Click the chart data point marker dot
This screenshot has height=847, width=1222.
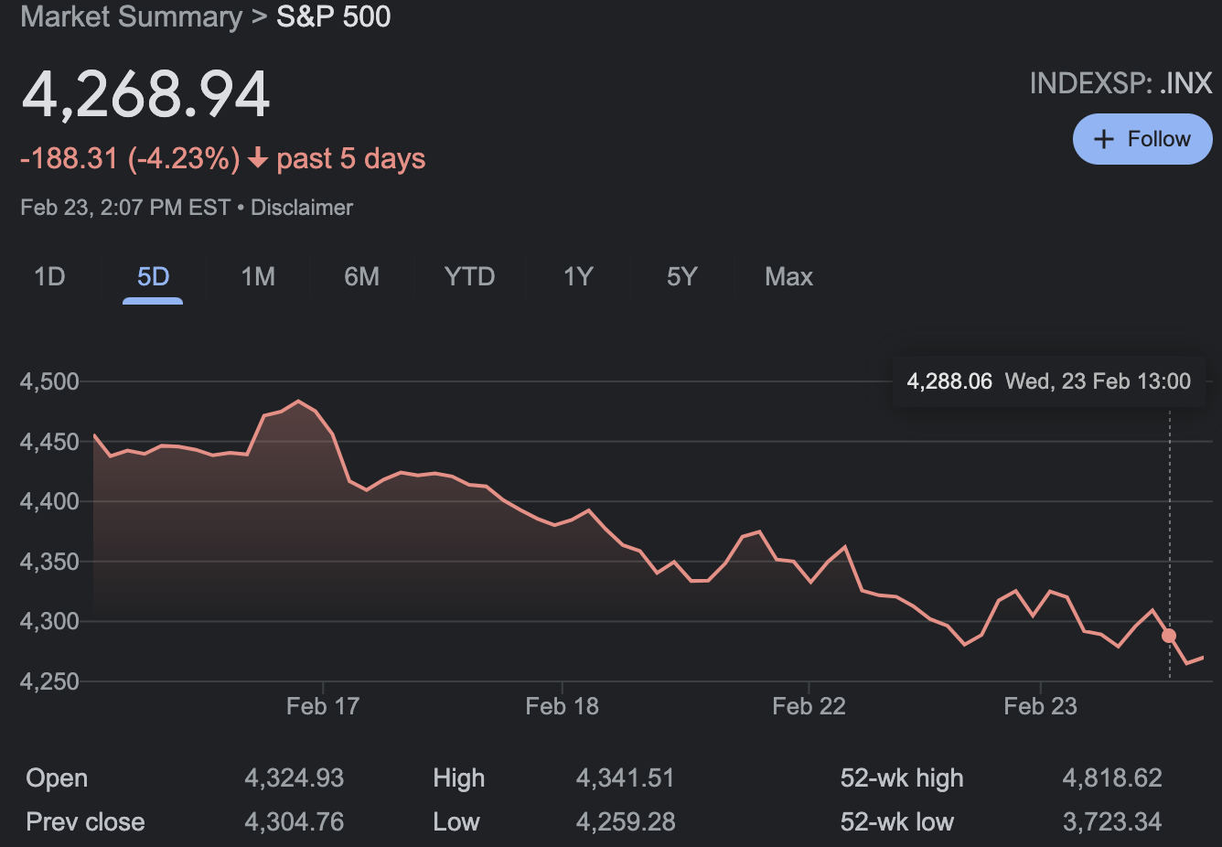pos(1169,636)
